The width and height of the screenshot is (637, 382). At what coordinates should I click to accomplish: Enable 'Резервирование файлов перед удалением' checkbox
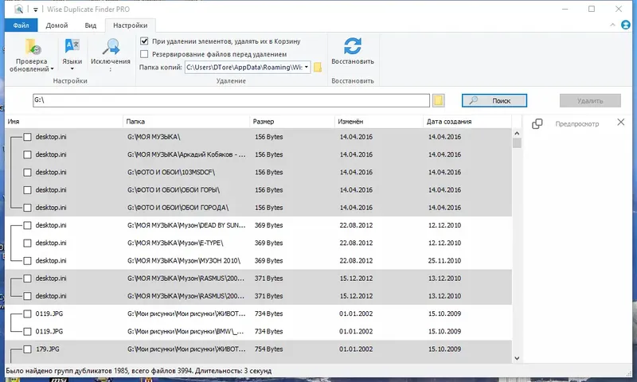coord(144,54)
